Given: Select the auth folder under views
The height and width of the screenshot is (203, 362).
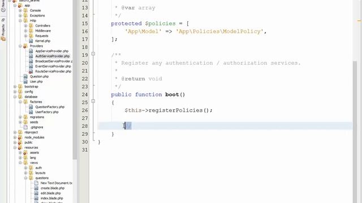Looking at the screenshot, I should click(38, 168).
